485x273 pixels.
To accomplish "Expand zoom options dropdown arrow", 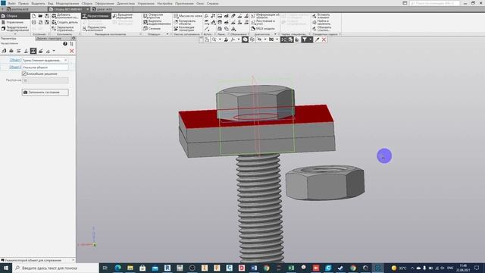I will tap(220, 39).
